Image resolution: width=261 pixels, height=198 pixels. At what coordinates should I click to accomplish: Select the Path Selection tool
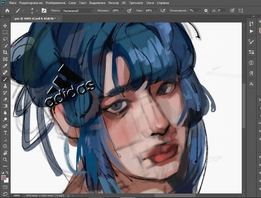pyautogui.click(x=5, y=139)
